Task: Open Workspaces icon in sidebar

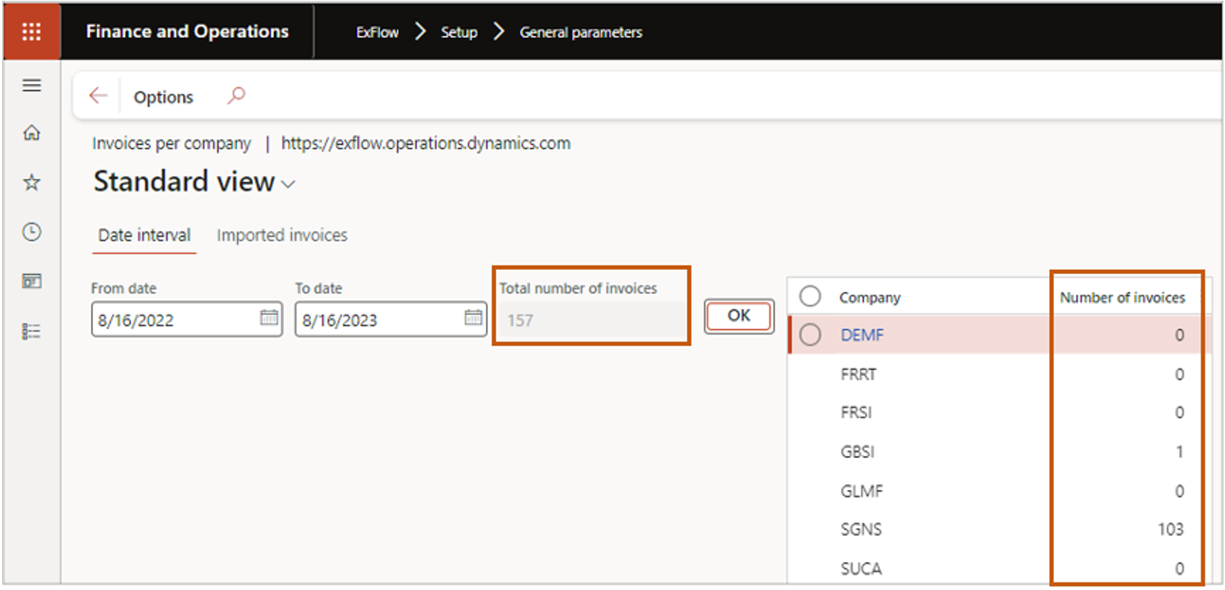Action: click(32, 281)
